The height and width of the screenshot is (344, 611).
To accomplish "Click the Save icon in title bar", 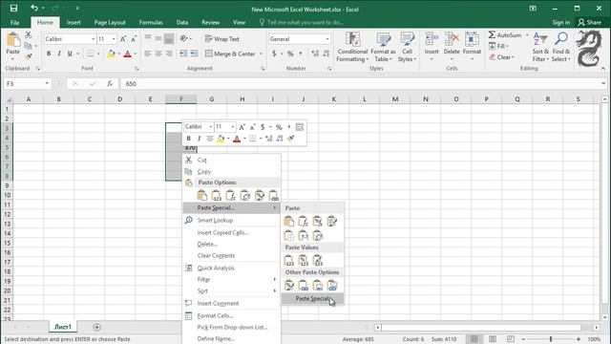I will (13, 9).
